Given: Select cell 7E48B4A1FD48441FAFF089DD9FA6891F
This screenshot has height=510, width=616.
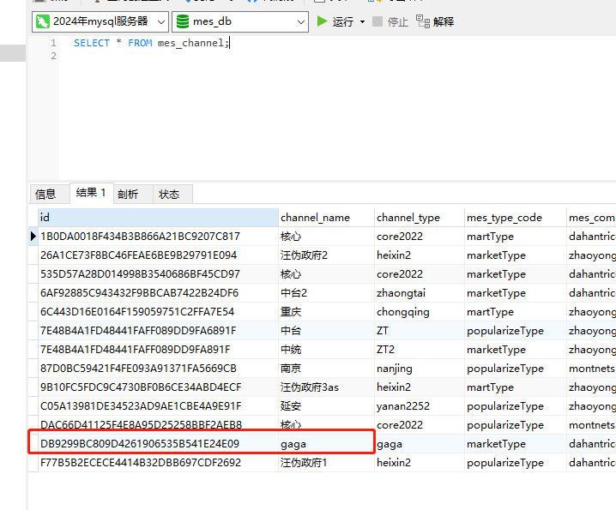Looking at the screenshot, I should (x=159, y=331).
